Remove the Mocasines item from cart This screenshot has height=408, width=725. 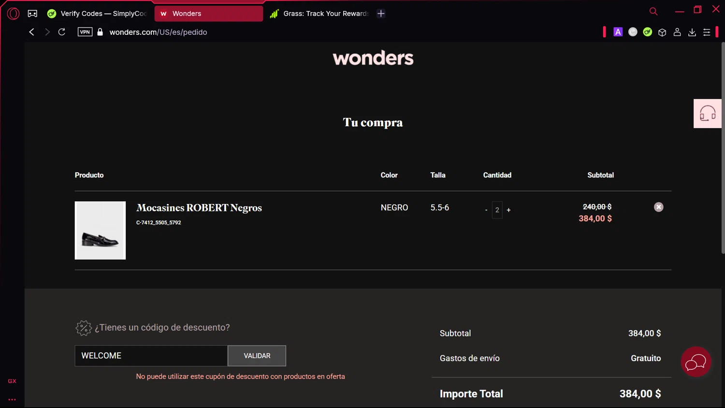[659, 207]
